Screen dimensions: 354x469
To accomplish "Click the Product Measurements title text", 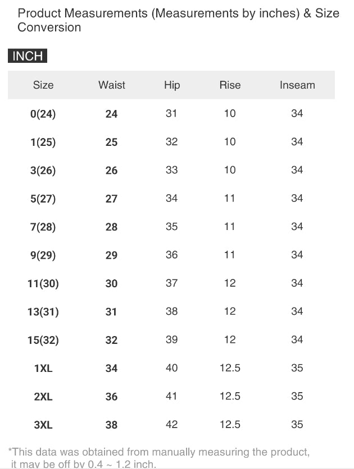I will (x=178, y=20).
